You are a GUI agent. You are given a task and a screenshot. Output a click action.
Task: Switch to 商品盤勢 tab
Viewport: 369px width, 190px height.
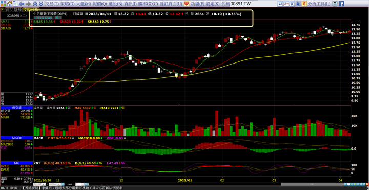point(13,10)
